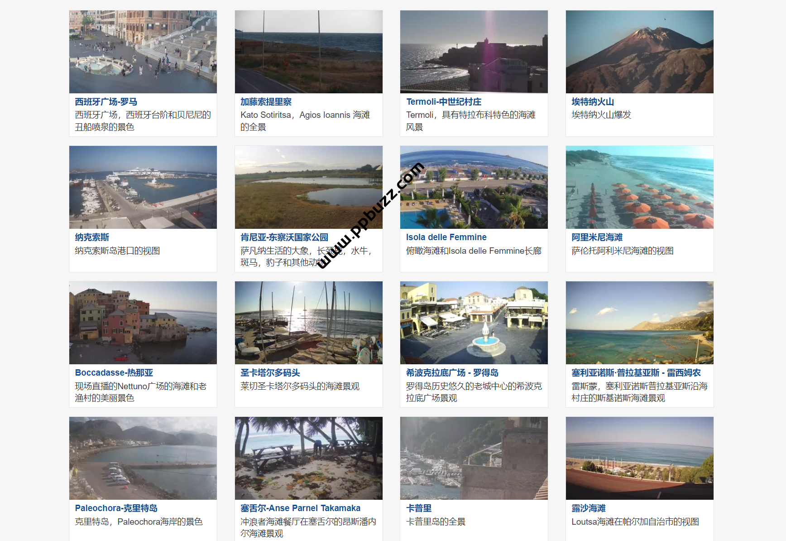Open the Termoli seaside silhouette webcam image
The image size is (786, 541).
pos(474,52)
